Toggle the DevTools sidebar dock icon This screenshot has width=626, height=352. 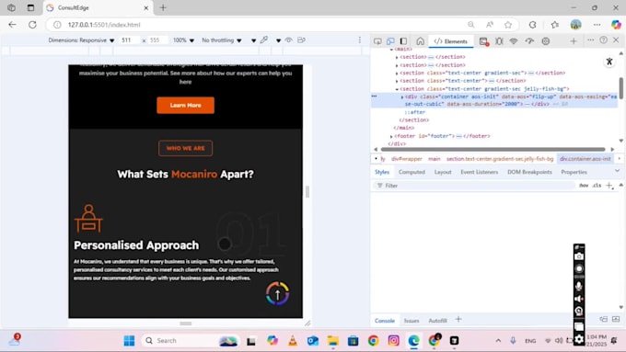coord(403,41)
